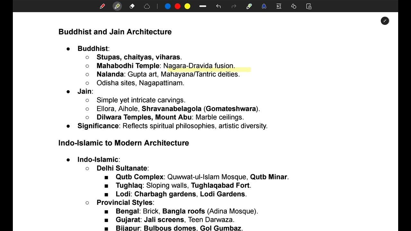411x231 pixels.
Task: Click 'Tughlaqabad Fort' text
Action: [220, 185]
